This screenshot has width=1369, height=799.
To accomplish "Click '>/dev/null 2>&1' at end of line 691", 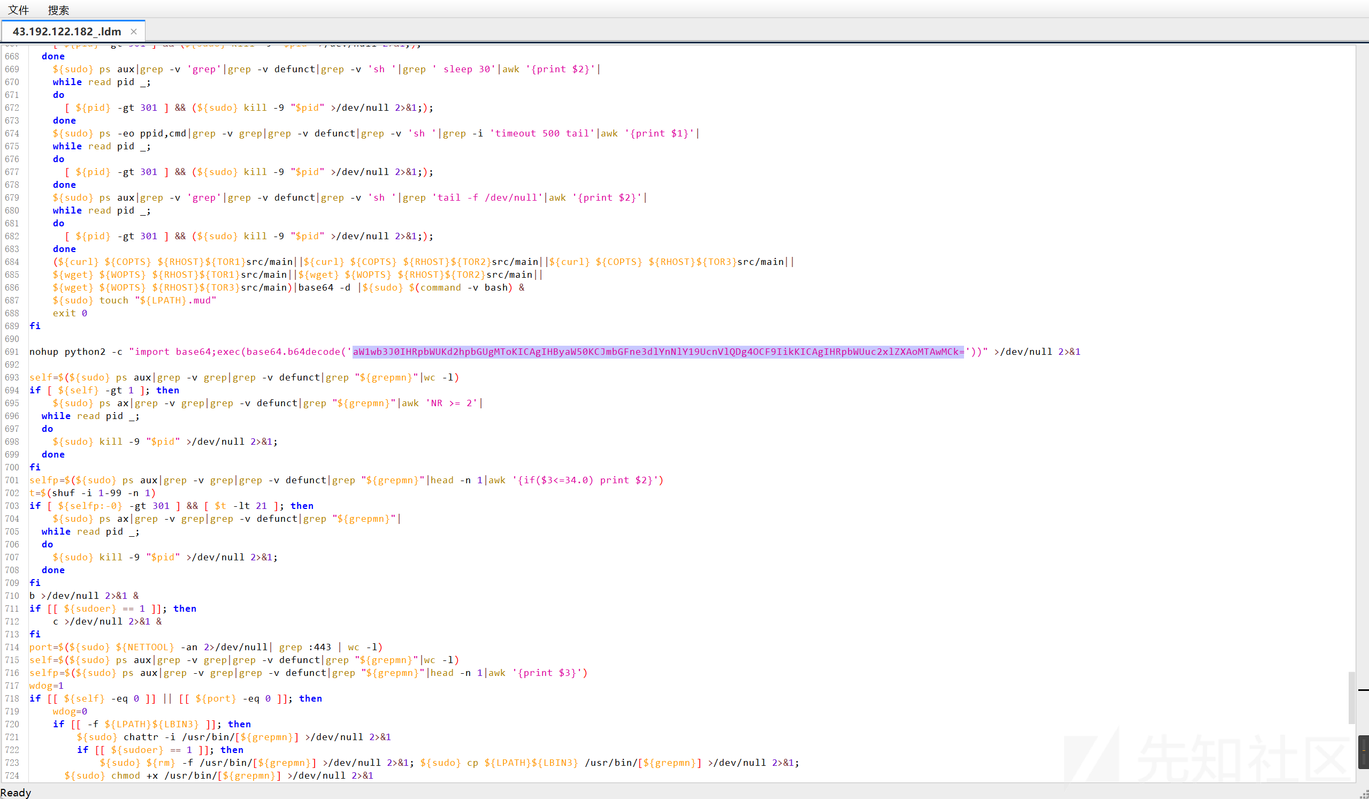I will pos(1038,352).
